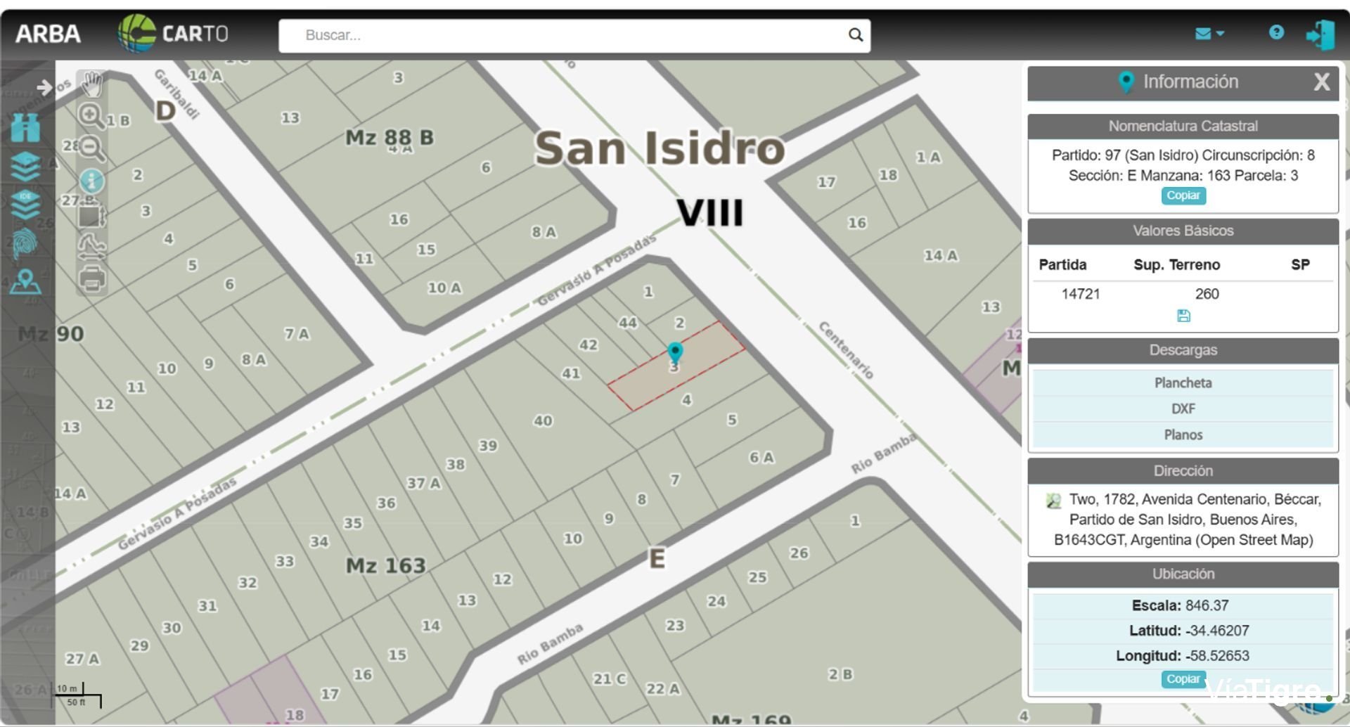The width and height of the screenshot is (1350, 727).
Task: Click the ARBA logo
Action: pos(48,34)
